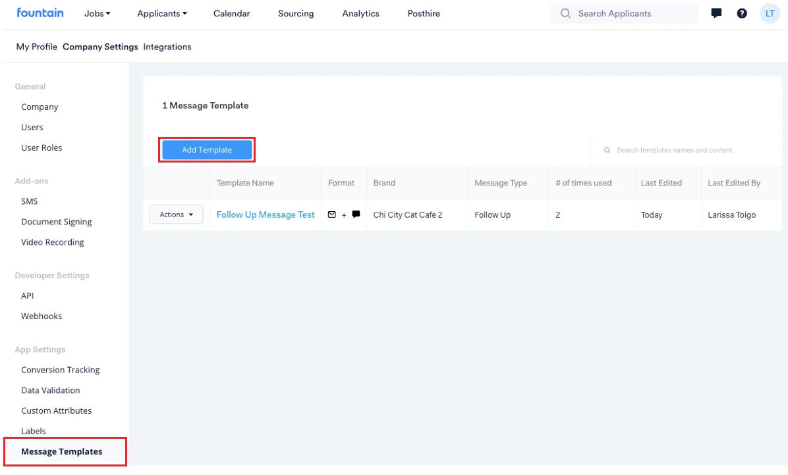The height and width of the screenshot is (475, 788).
Task: Expand the Applicants dropdown menu
Action: [162, 14]
